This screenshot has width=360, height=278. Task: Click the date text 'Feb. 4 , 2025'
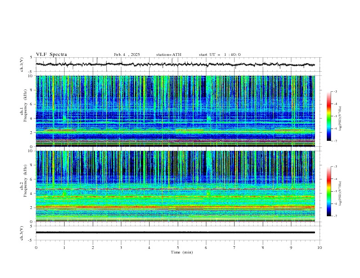pos(127,55)
